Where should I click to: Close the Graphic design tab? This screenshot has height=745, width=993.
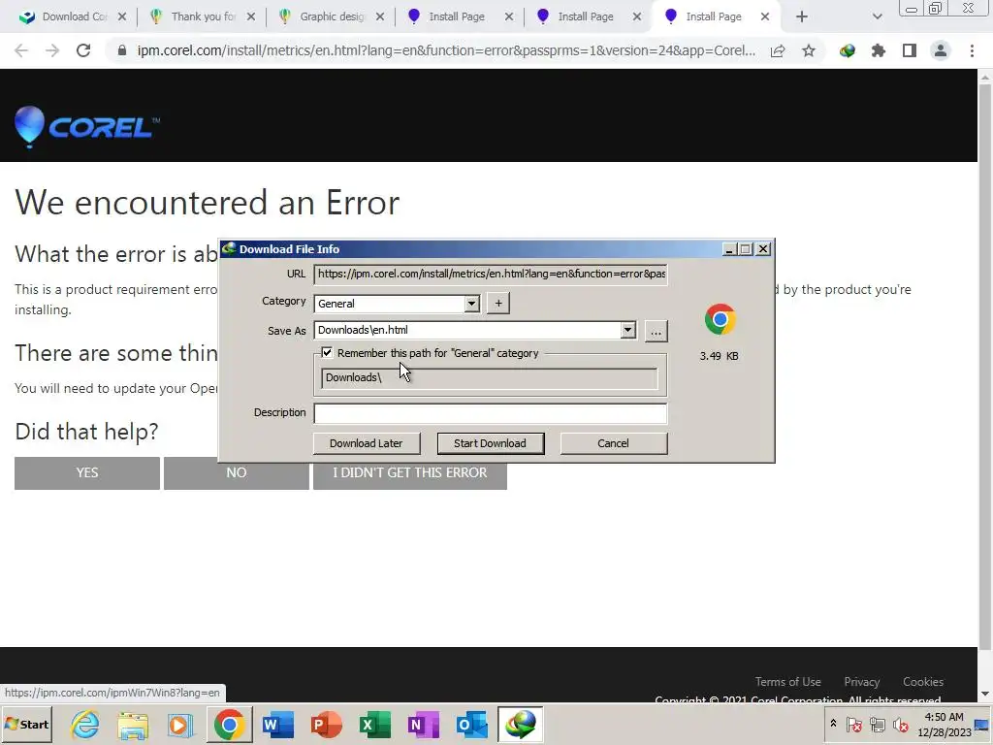click(380, 17)
